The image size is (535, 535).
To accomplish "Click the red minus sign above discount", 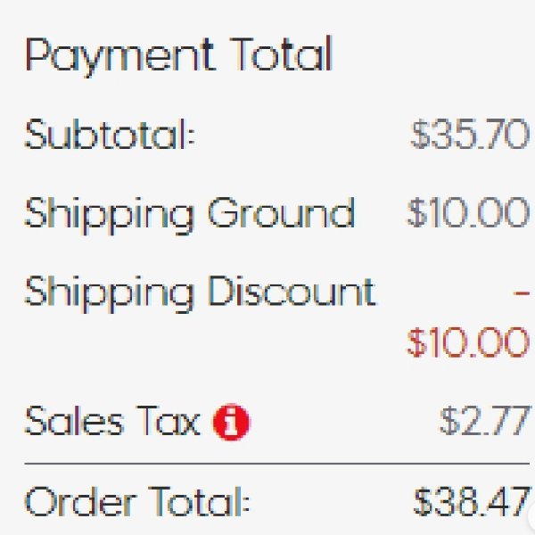I will (x=522, y=292).
